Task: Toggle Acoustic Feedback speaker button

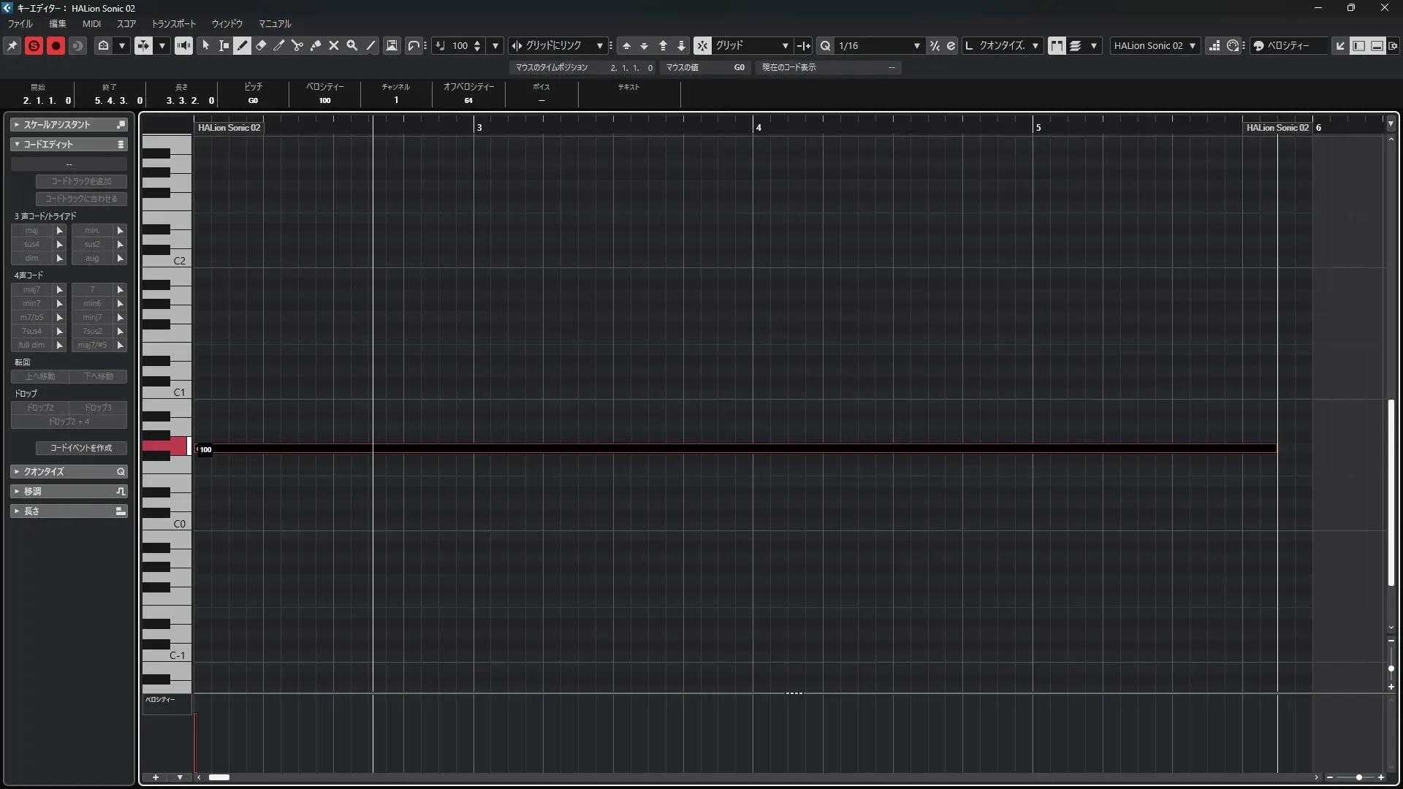Action: pos(183,45)
